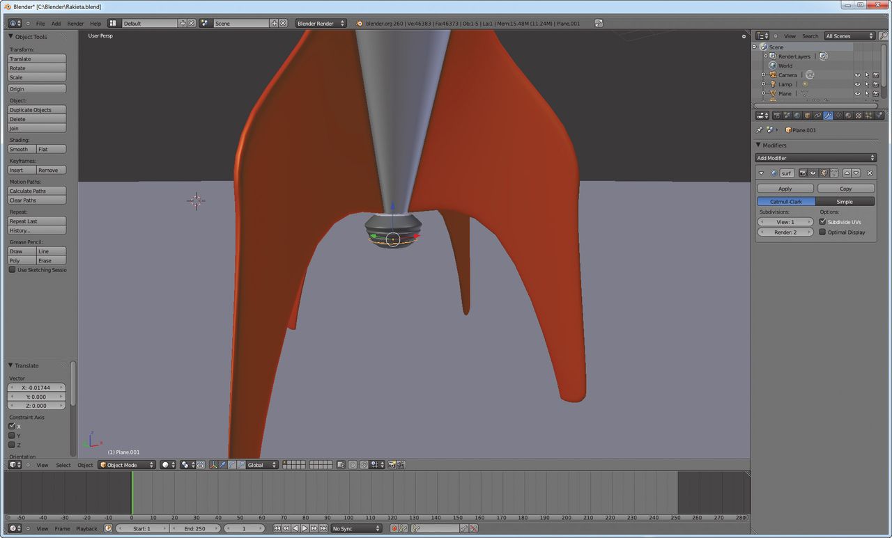This screenshot has width=892, height=538.
Task: Click the outliner search magnifier icon
Action: 883,35
